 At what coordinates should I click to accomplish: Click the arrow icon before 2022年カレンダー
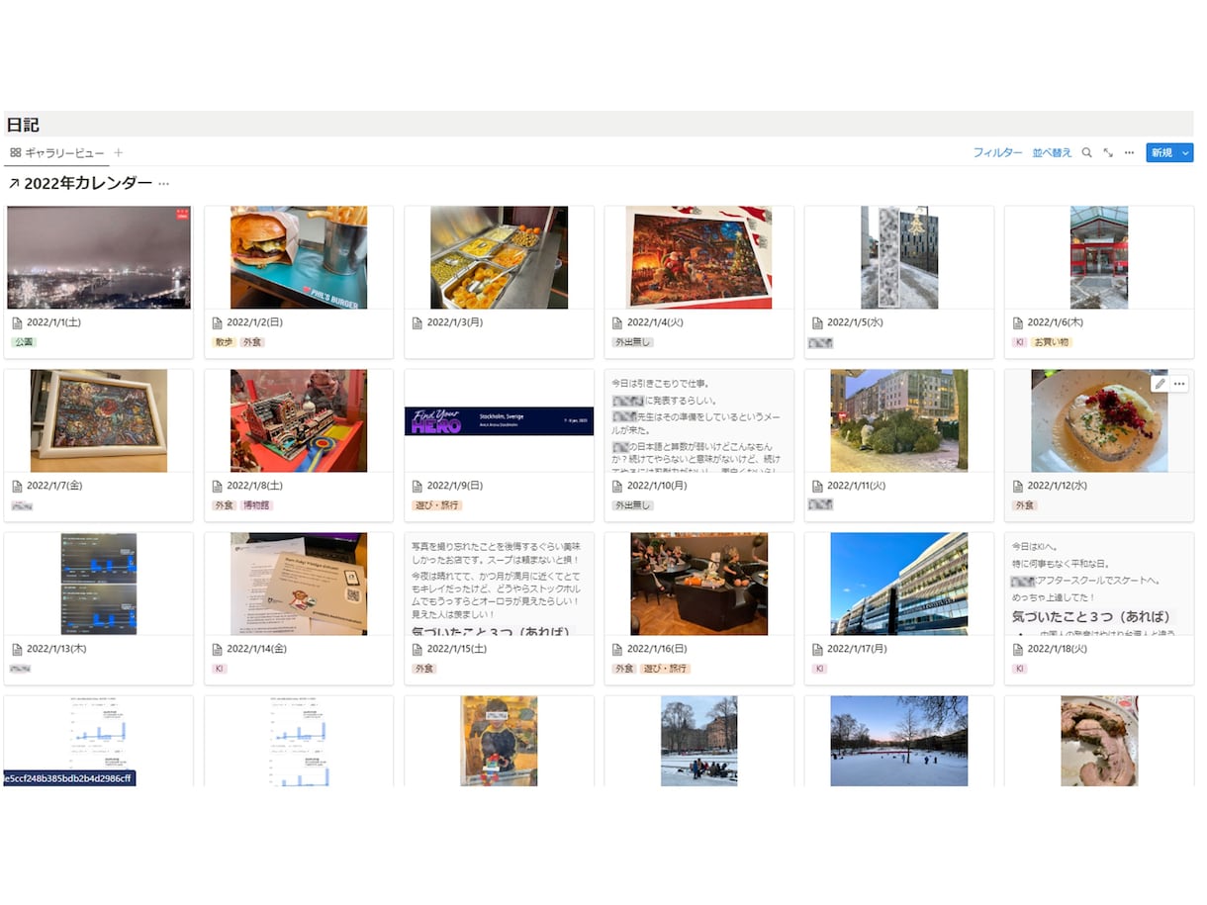14,183
